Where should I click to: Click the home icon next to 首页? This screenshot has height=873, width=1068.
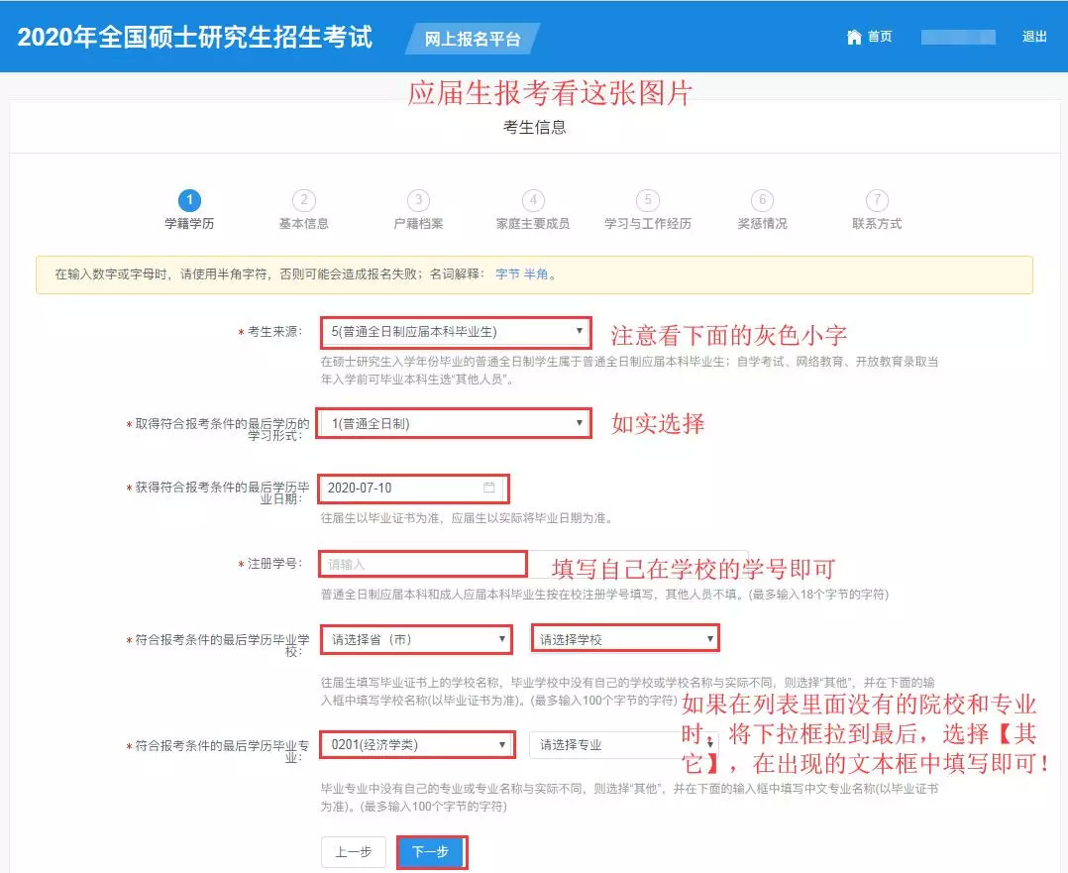(x=854, y=37)
